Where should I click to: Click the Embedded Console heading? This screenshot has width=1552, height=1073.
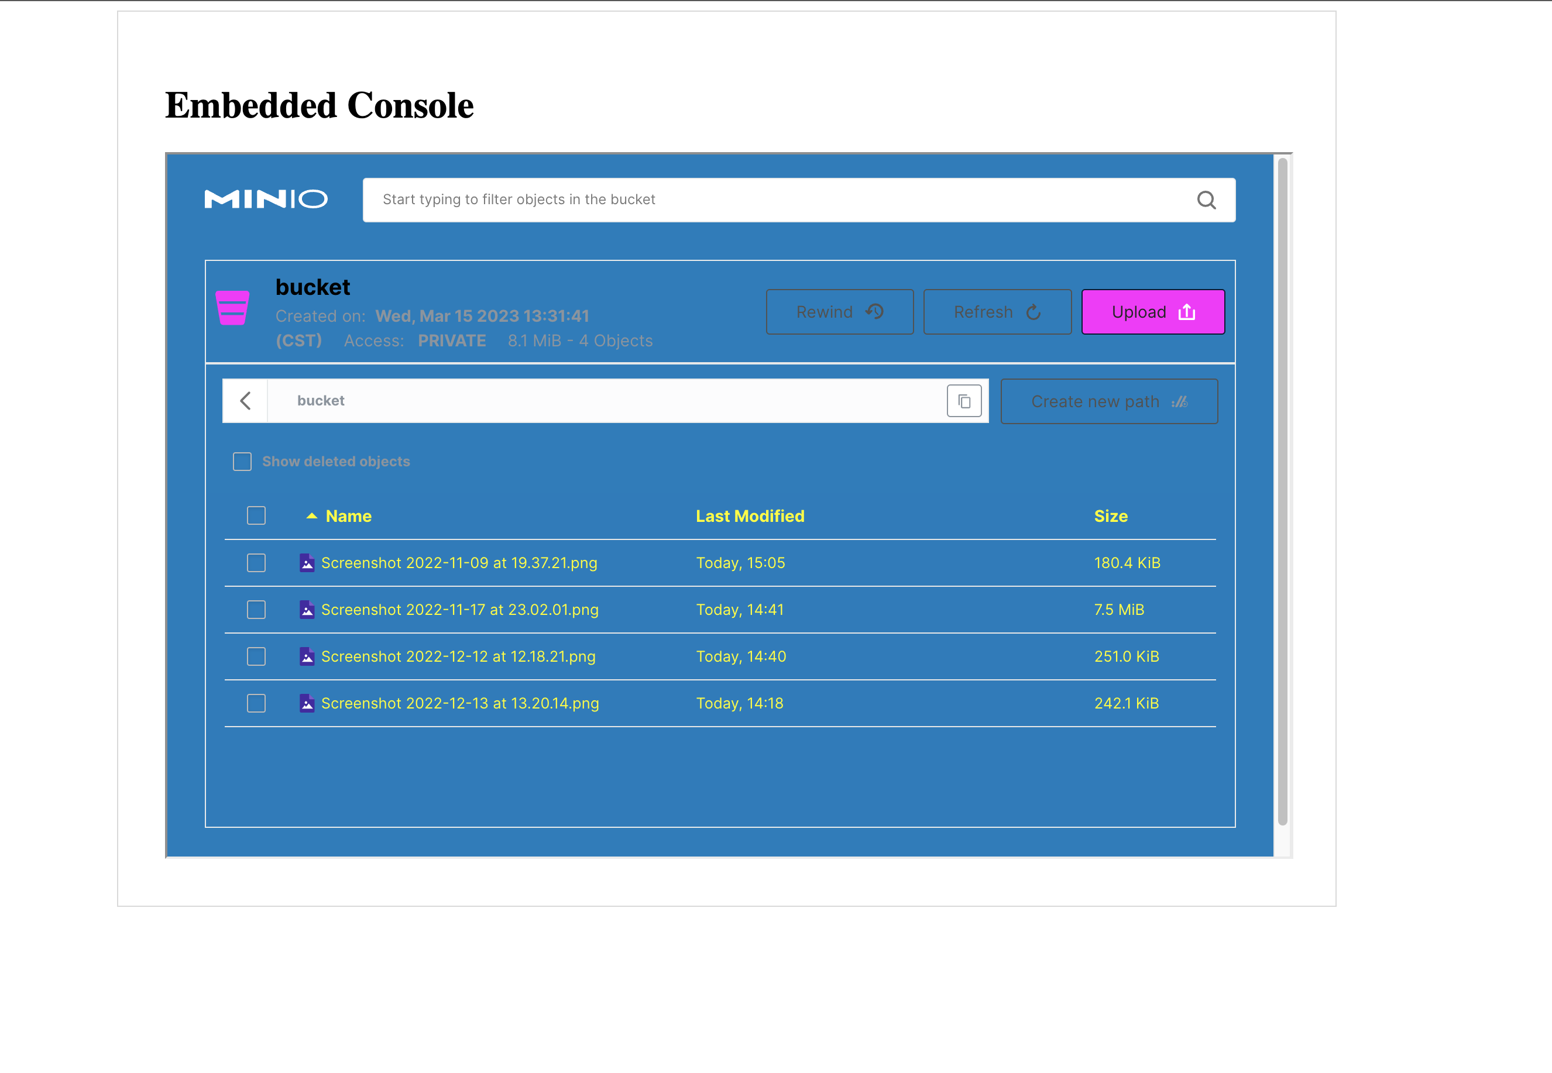320,105
